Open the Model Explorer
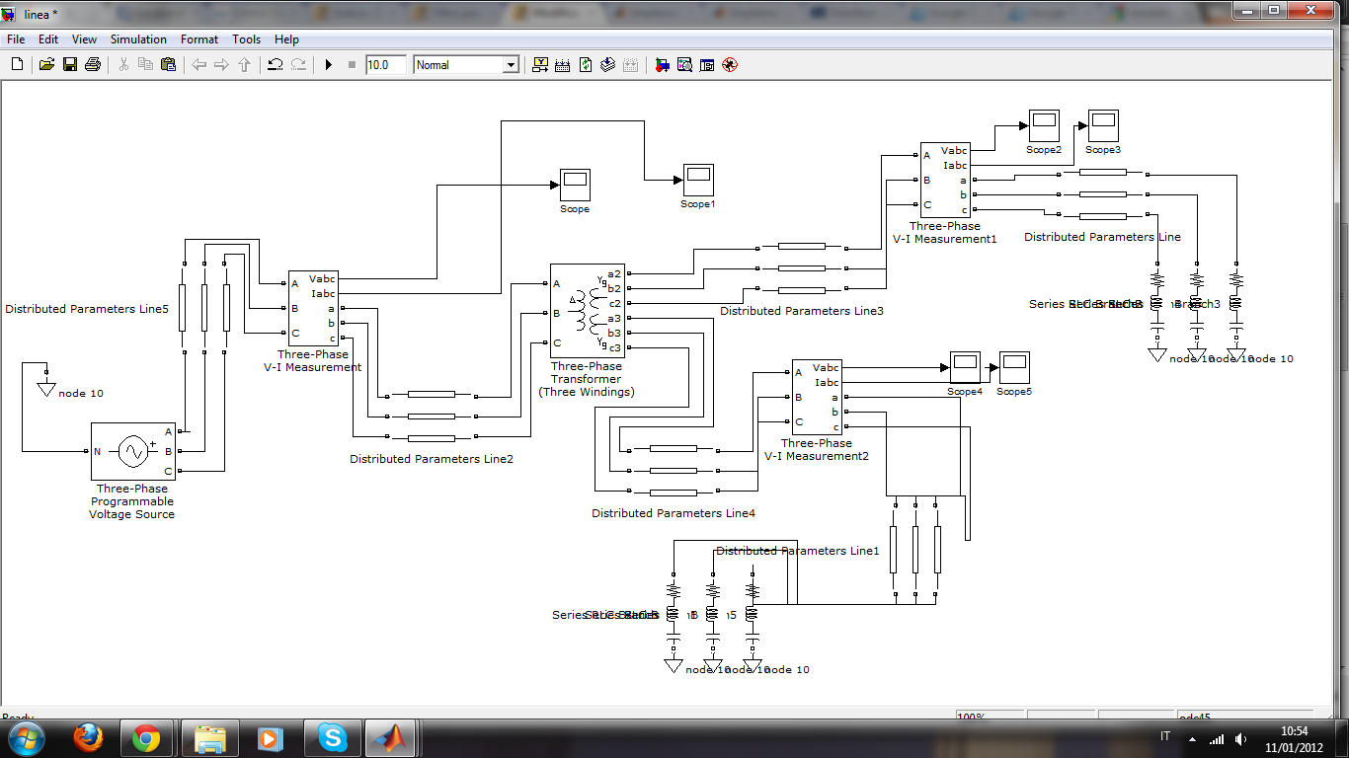 pyautogui.click(x=705, y=64)
